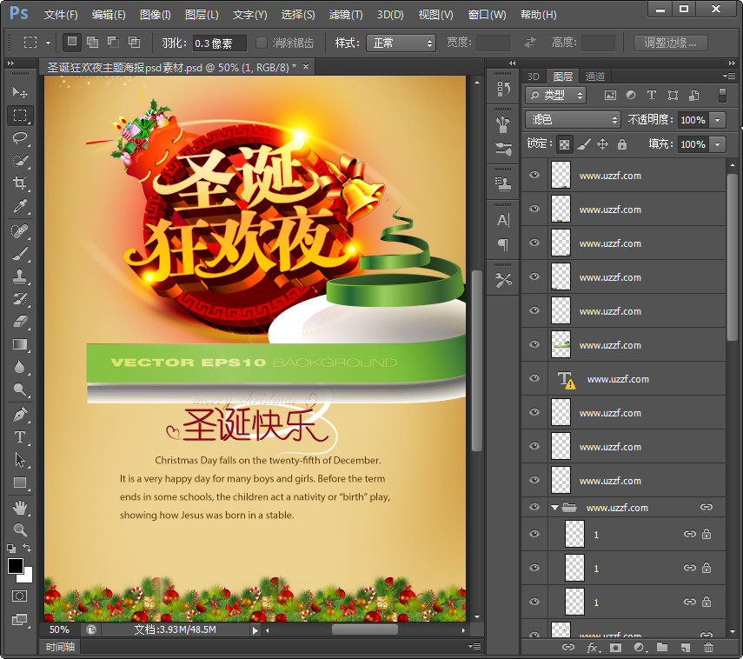Screen dimensions: 743x659
Task: Toggle the layer filter on/off switch
Action: pos(722,96)
